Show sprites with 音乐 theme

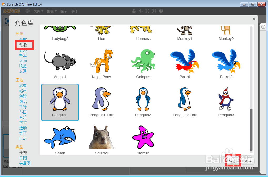23,117
